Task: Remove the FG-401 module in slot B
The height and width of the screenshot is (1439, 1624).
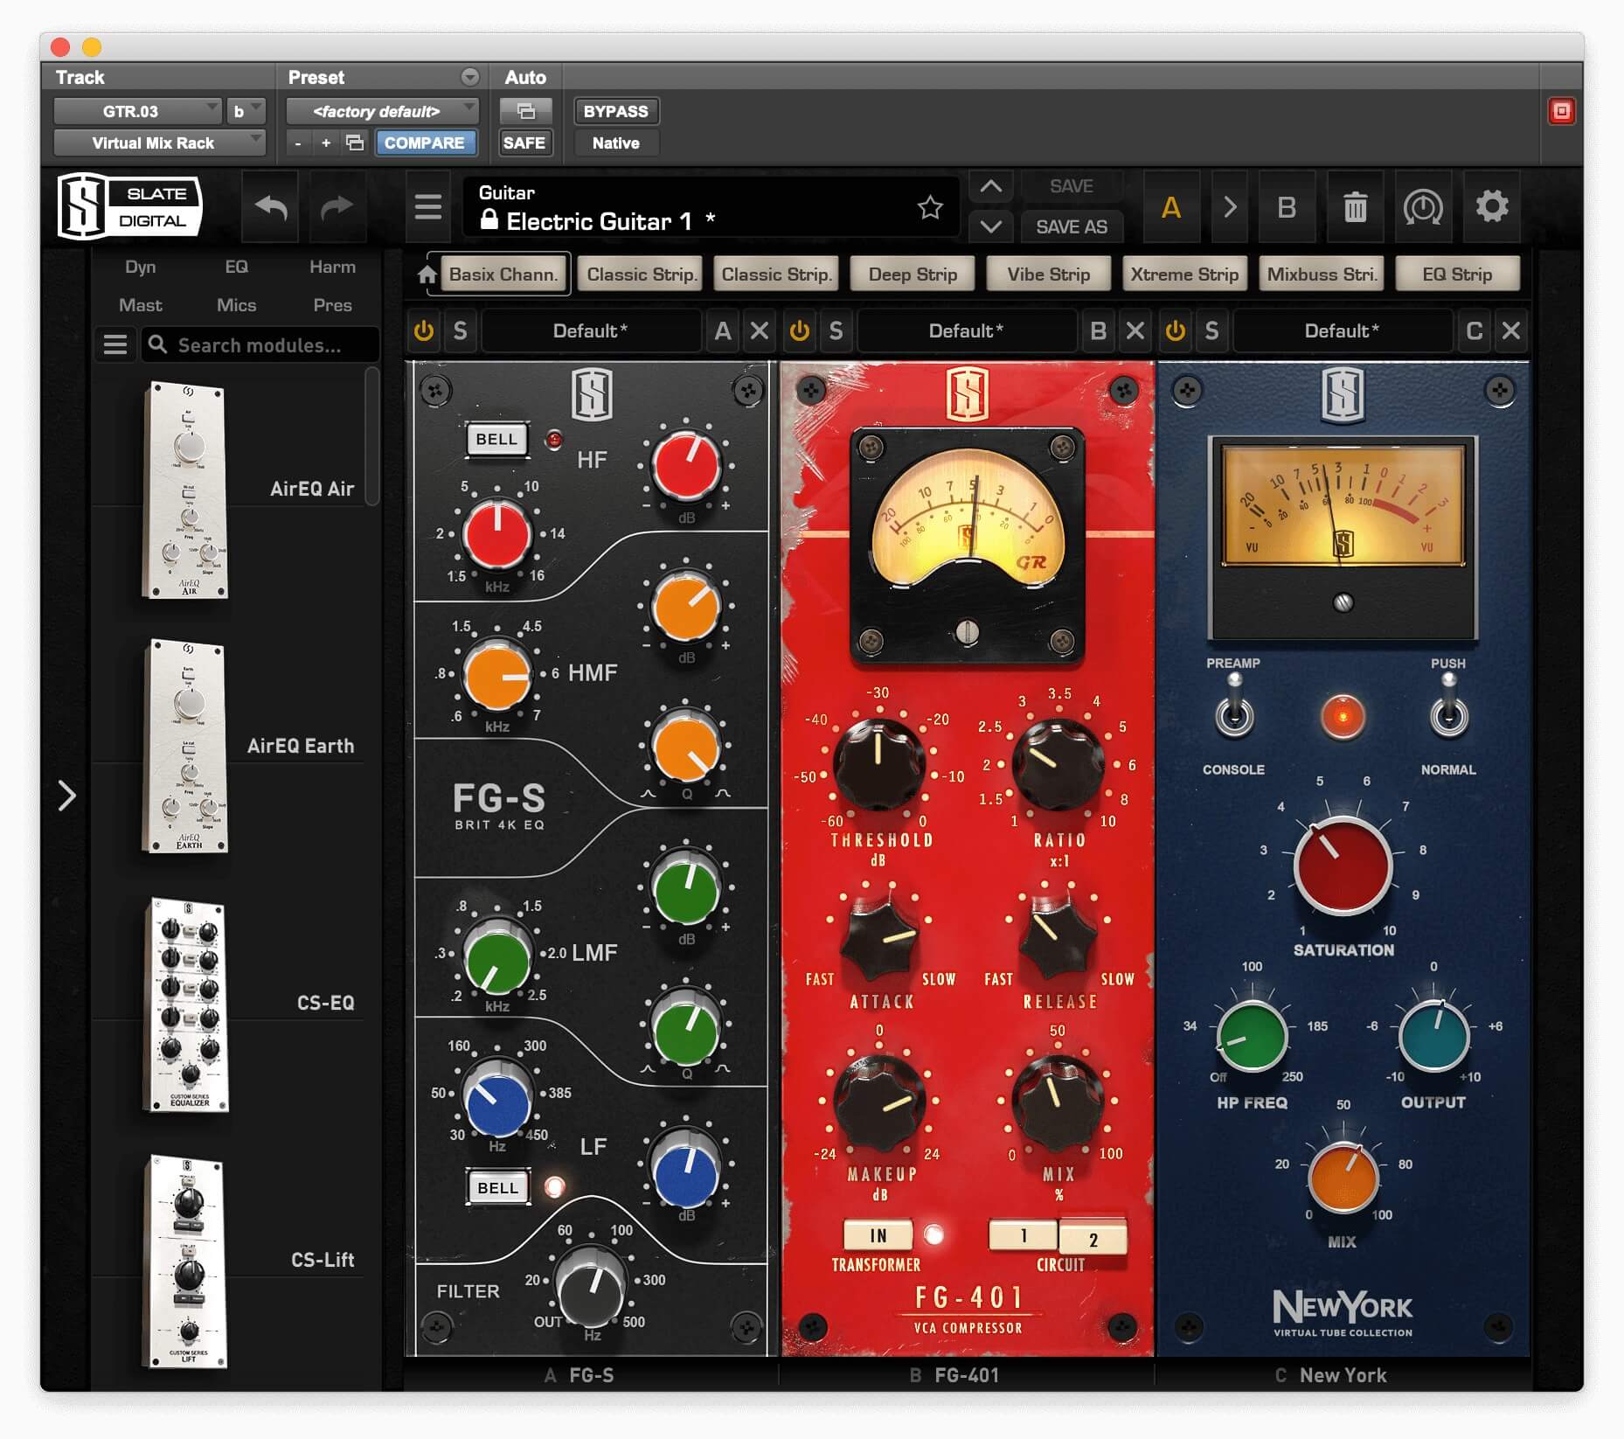Action: click(1135, 330)
